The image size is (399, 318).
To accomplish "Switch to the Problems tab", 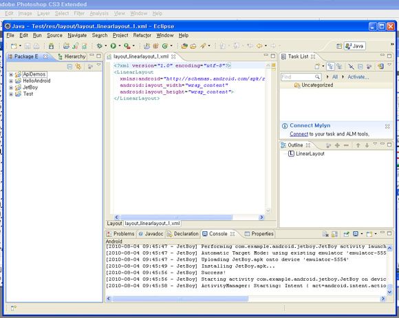I will (x=120, y=234).
